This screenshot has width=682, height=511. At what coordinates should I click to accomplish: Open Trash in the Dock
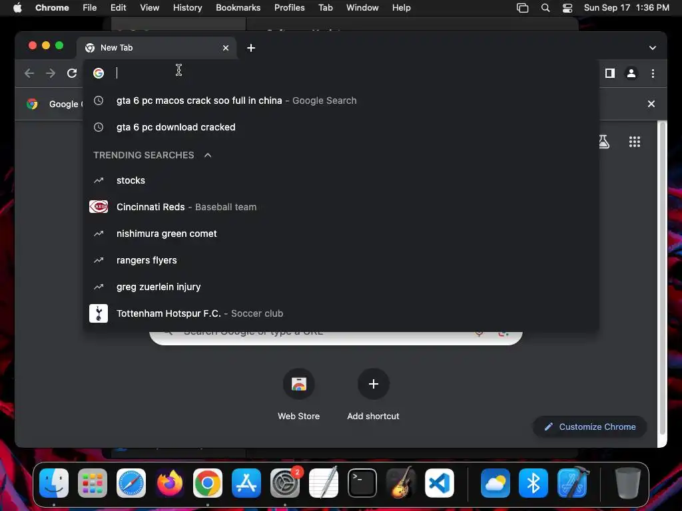[x=627, y=483]
